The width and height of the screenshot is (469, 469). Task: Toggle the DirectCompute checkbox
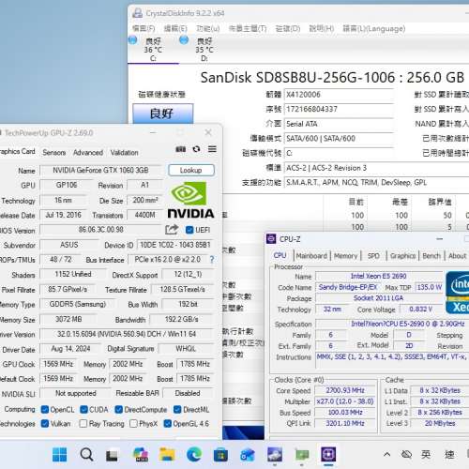[118, 409]
